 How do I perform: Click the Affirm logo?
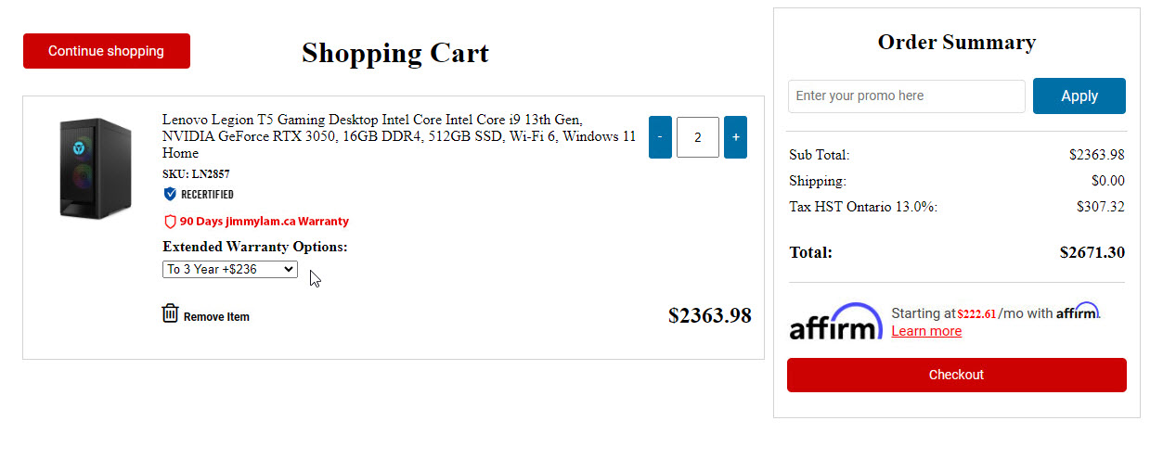[x=835, y=322]
